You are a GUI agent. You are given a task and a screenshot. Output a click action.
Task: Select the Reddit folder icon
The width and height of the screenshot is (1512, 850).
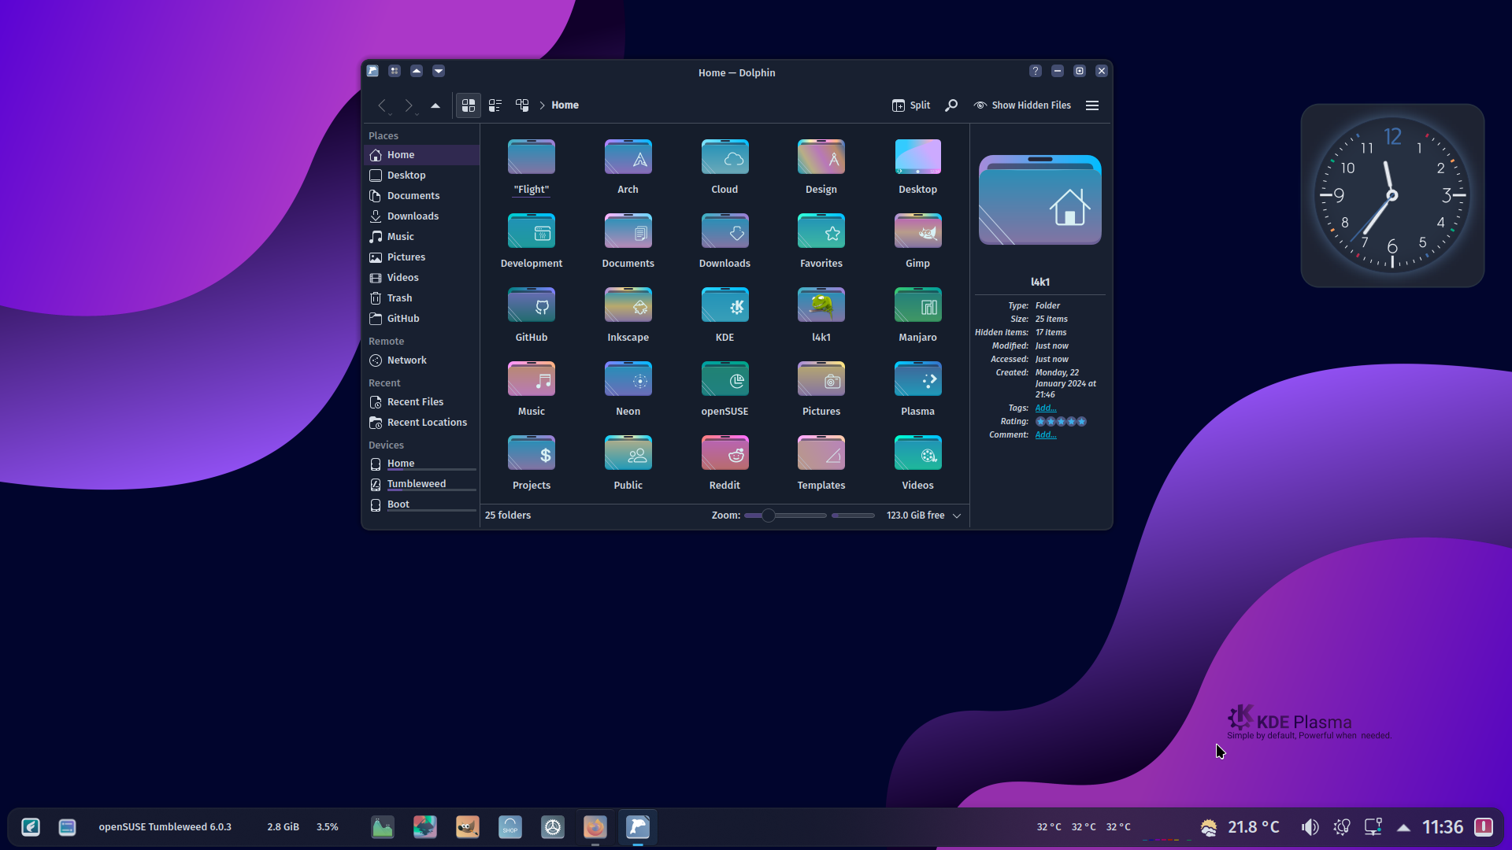pyautogui.click(x=724, y=453)
